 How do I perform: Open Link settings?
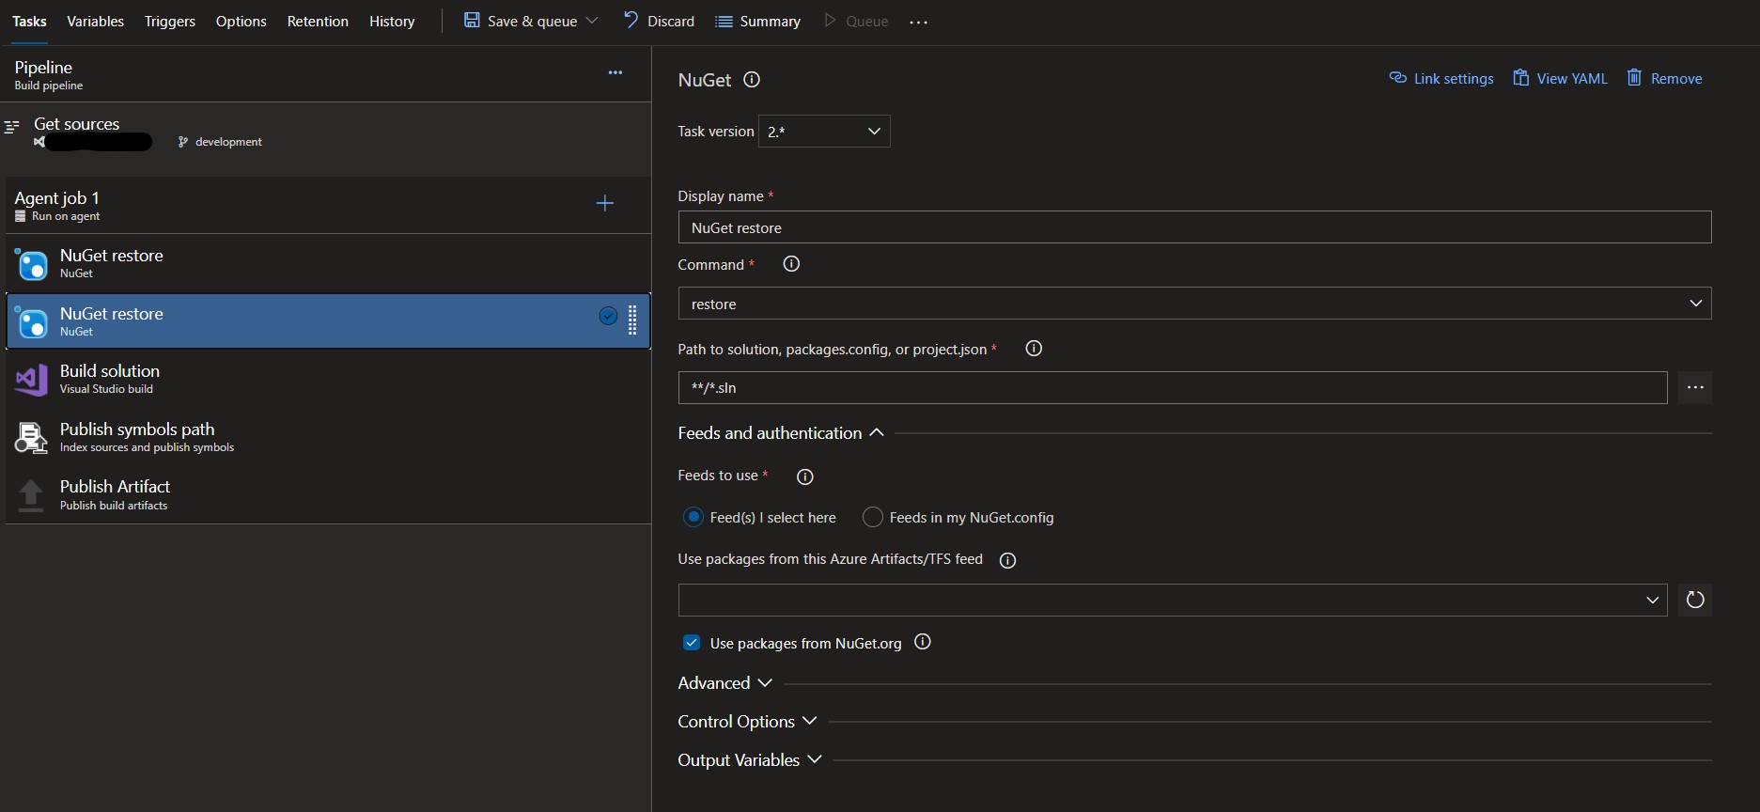[x=1441, y=78]
